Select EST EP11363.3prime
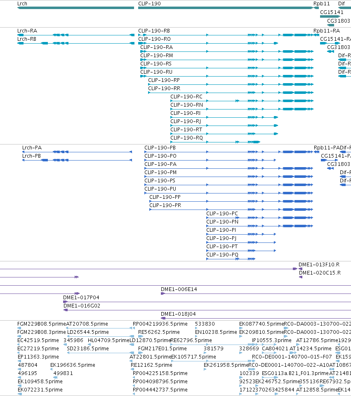Screen dimensions: 351x396 (x=38, y=357)
